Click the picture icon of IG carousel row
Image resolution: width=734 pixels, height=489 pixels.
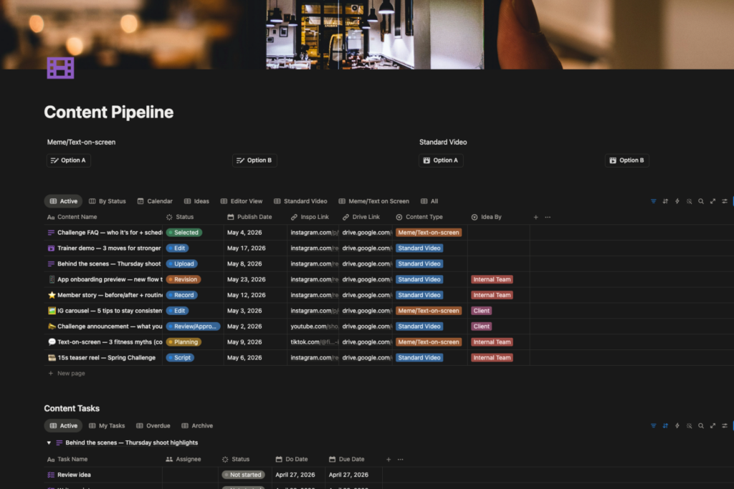pyautogui.click(x=52, y=311)
